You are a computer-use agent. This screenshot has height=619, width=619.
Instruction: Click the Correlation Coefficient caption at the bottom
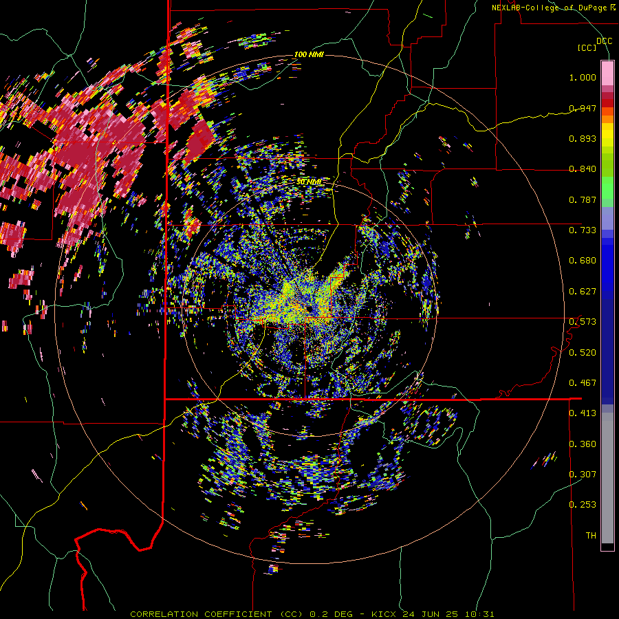(x=312, y=614)
